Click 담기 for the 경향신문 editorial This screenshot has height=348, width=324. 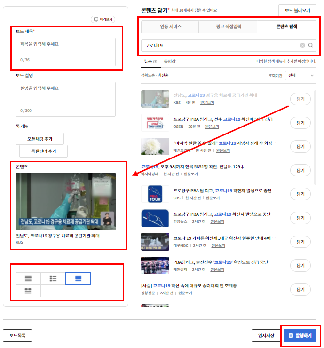300,289
